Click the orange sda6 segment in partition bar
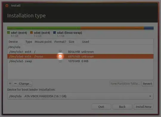161x117 pixels. pyautogui.click(x=112, y=28)
